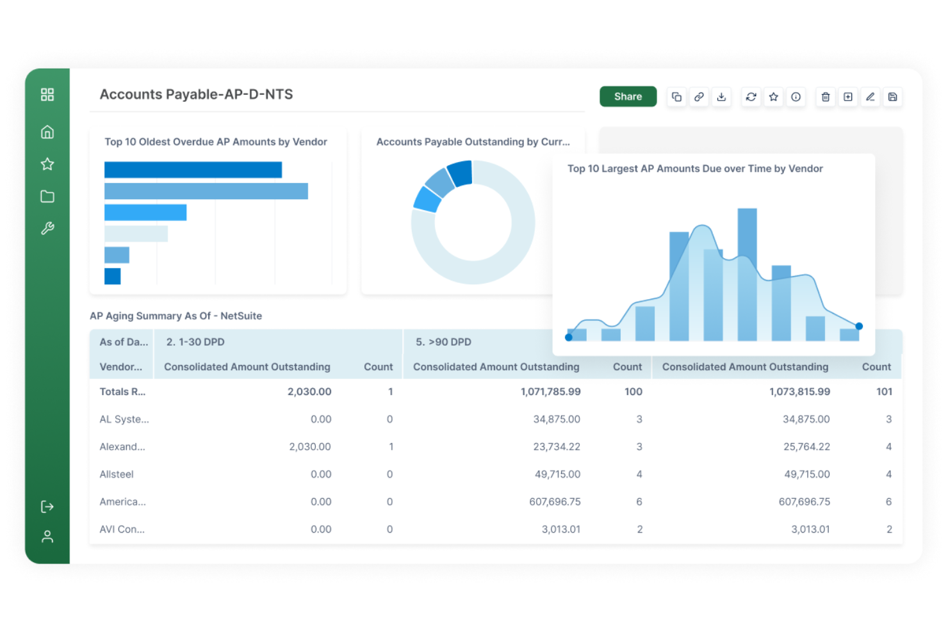This screenshot has height=632, width=948.
Task: Toggle the dashboard favorite star
Action: tap(773, 97)
